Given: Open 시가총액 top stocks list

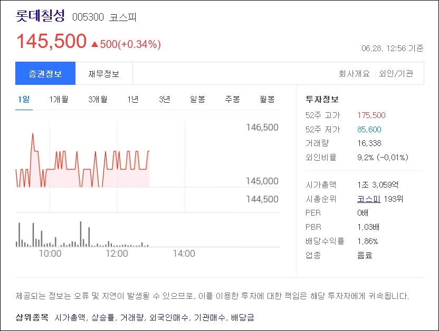Looking at the screenshot, I should coord(70,317).
